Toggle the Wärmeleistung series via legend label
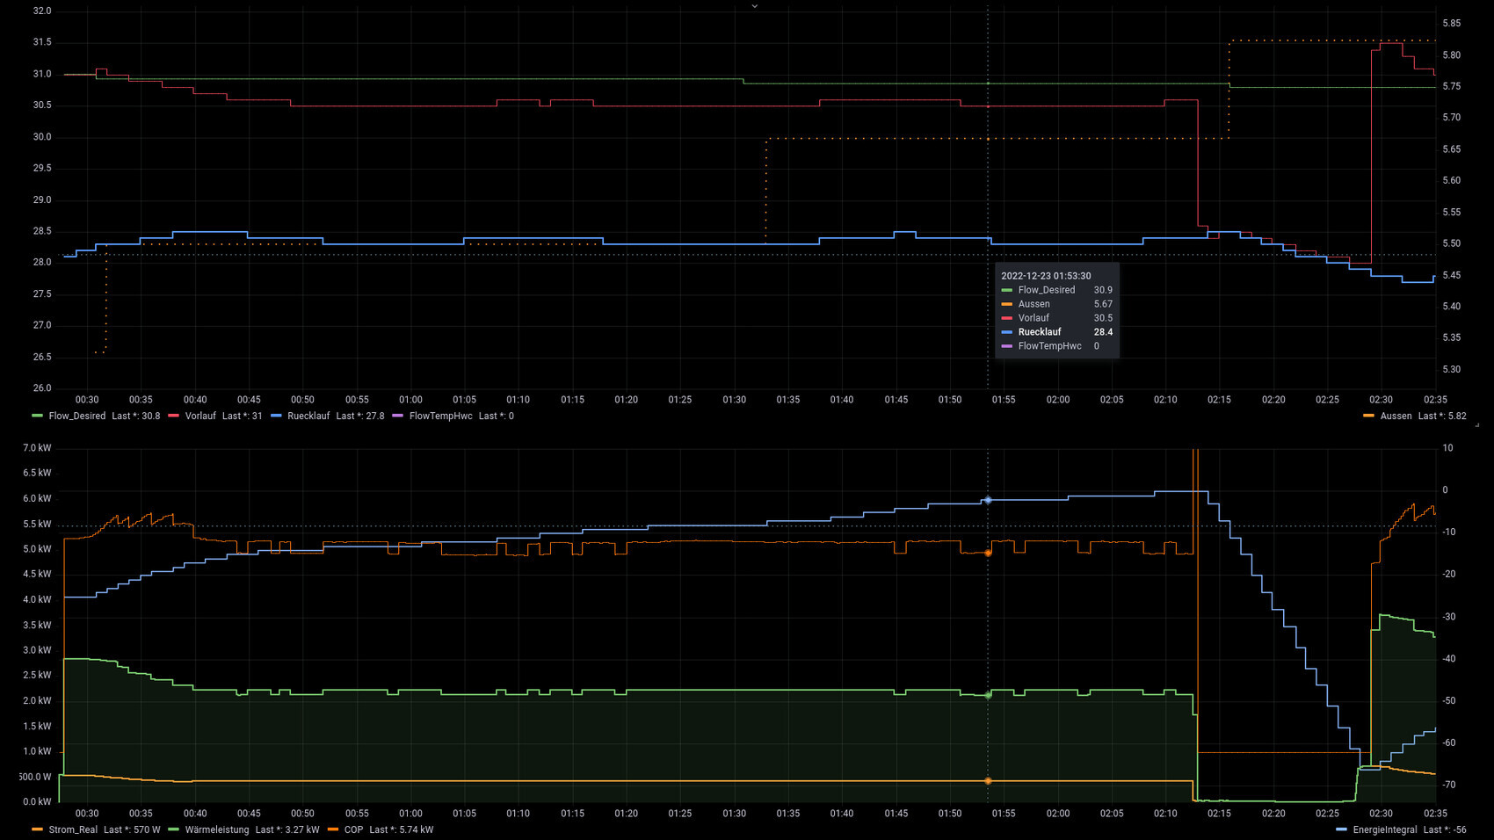1494x840 pixels. (x=216, y=829)
